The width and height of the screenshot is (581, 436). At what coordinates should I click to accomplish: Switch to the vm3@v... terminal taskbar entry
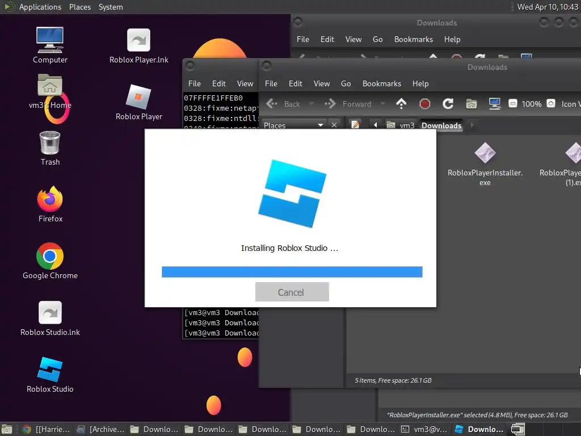tap(424, 429)
